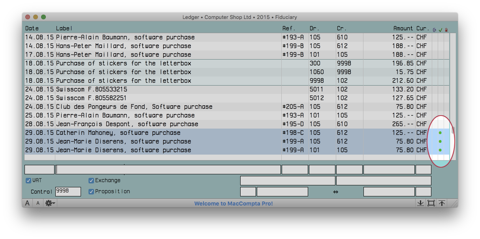Select the Catherin Mahoney software purchase label
480x239 pixels.
[x=118, y=133]
